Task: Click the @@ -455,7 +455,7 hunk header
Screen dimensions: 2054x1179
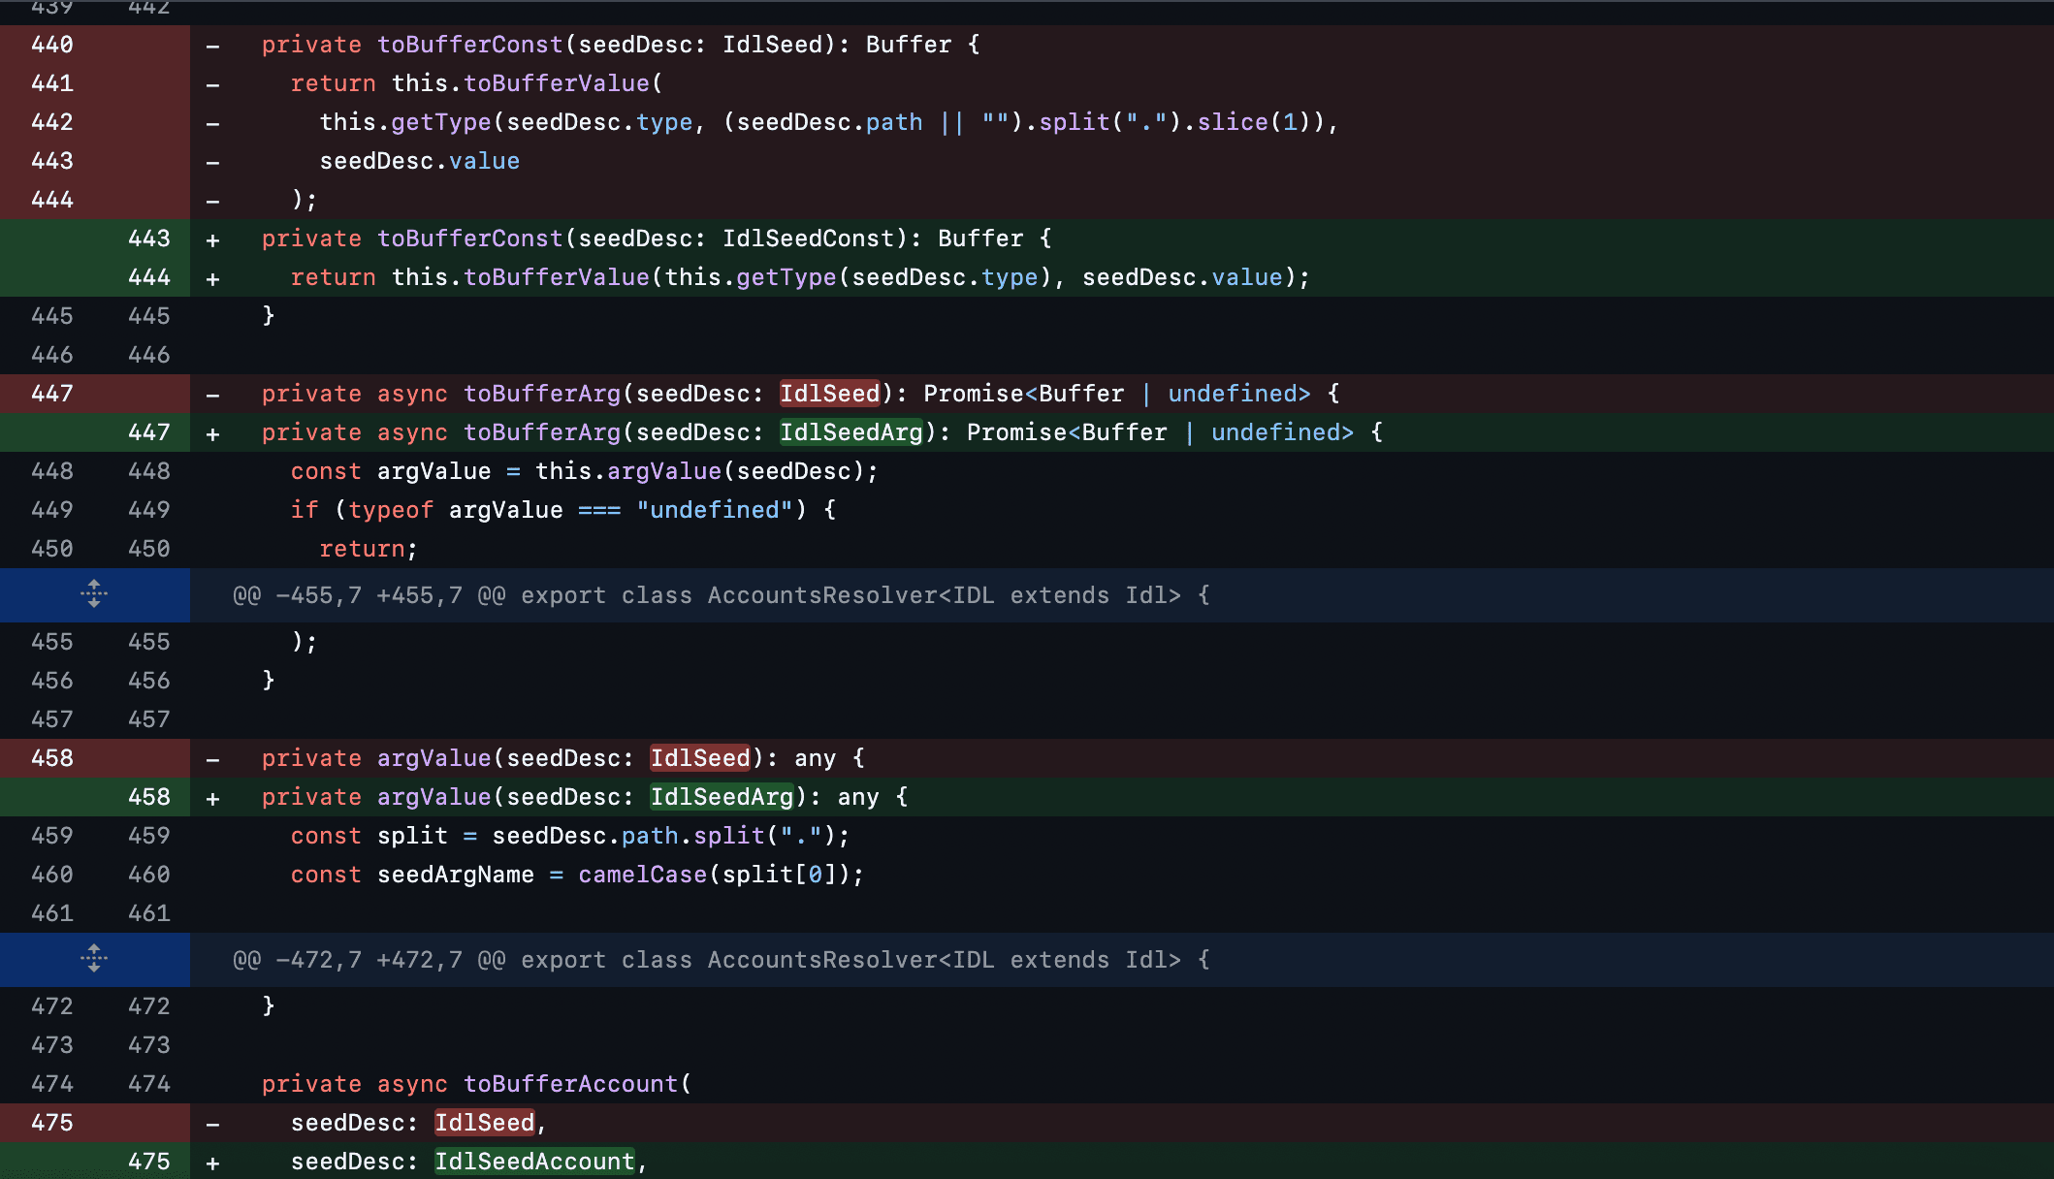Action: (721, 595)
